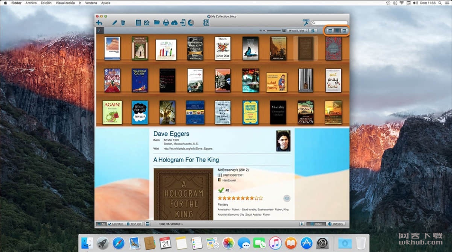Select The Great Gatsby book cover
The width and height of the screenshot is (452, 252).
pyautogui.click(x=140, y=80)
